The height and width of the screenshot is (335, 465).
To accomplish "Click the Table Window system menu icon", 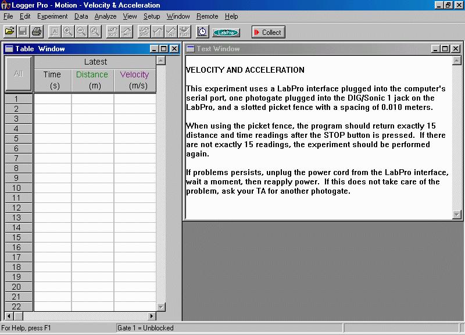I will click(x=9, y=49).
